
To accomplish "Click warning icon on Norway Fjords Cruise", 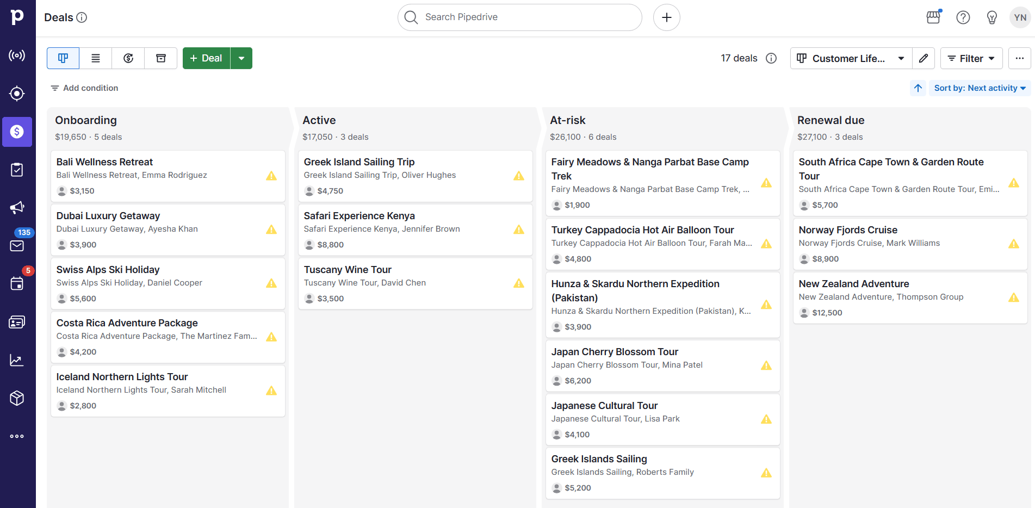I will (1014, 244).
